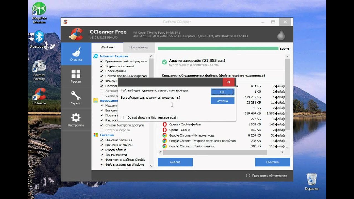This screenshot has height=199, width=354.
Task: Click Chrome icon beside Журнал посещённых сайтов
Action: pos(165,141)
